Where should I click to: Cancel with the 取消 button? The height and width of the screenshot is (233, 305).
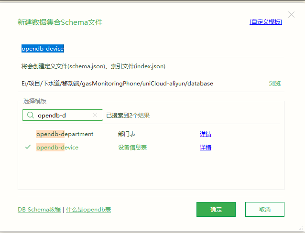(x=265, y=209)
